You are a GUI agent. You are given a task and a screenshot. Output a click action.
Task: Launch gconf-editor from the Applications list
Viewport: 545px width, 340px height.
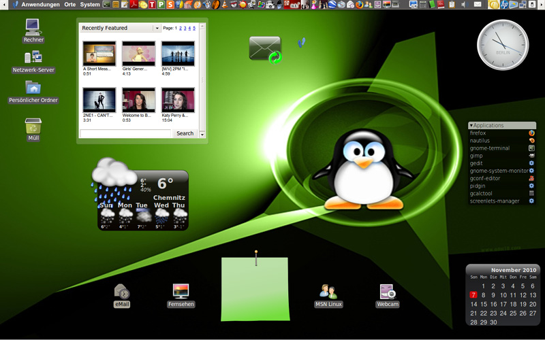(502, 178)
